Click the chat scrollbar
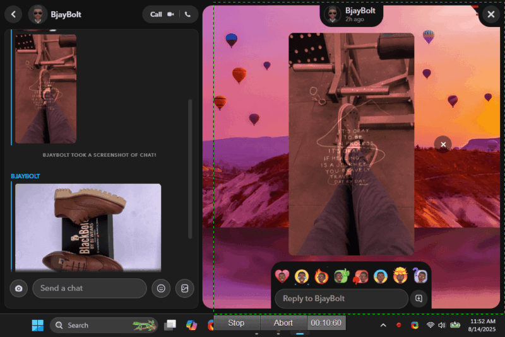 point(190,169)
